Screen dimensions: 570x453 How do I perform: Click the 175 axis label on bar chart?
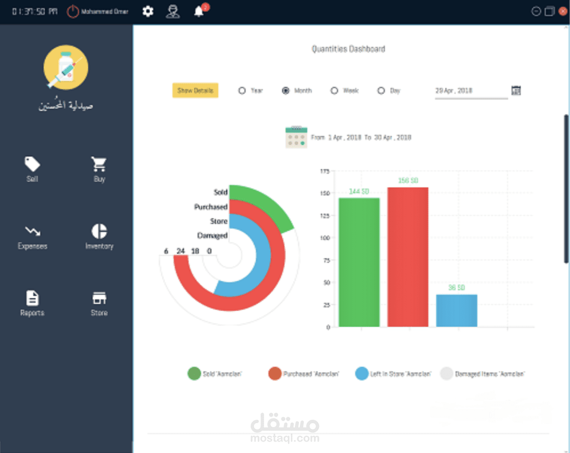pyautogui.click(x=325, y=171)
